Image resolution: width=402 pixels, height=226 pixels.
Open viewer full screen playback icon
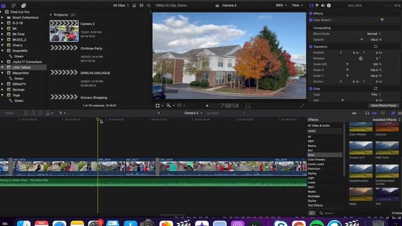click(302, 105)
